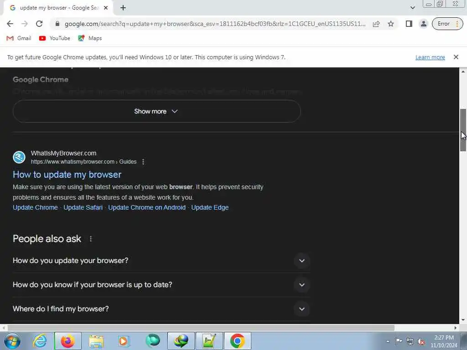This screenshot has width=467, height=350.
Task: Open the Gmail bookmark
Action: 19,38
